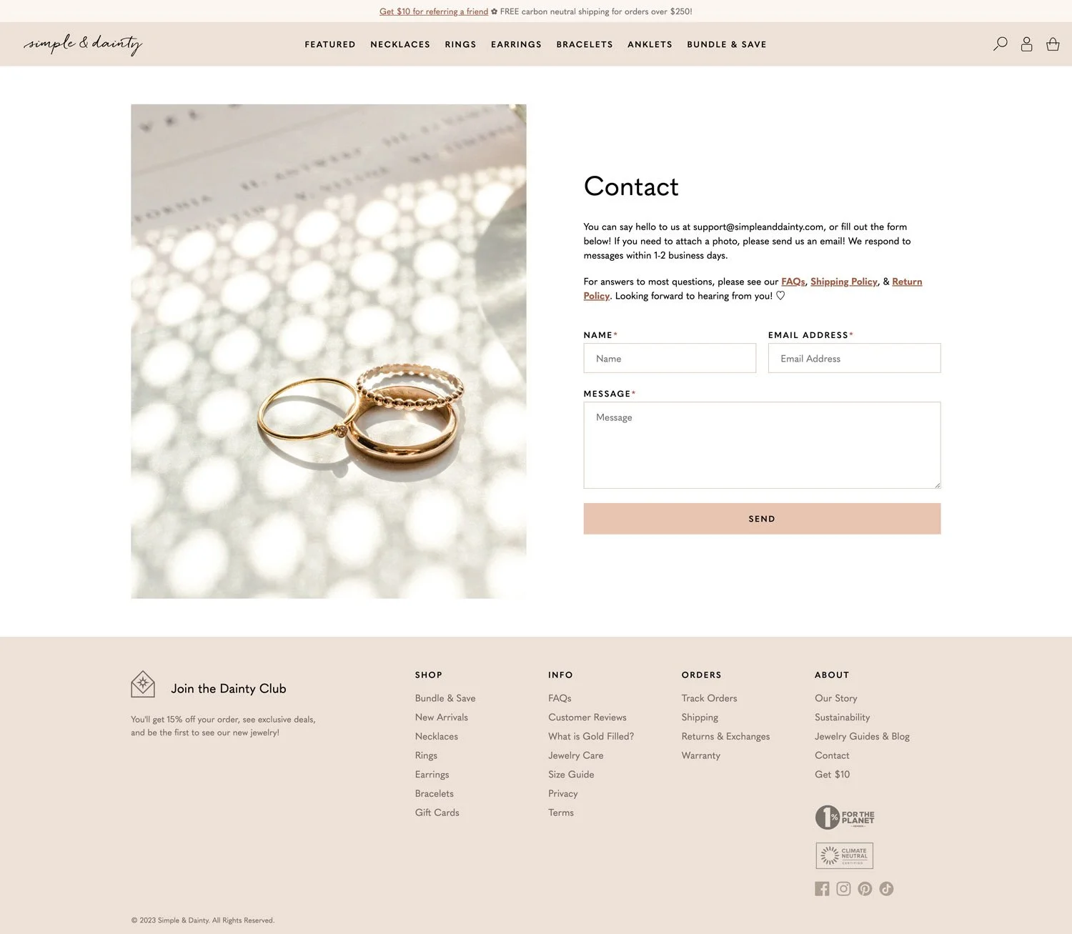Focus the Name input field

(x=670, y=358)
